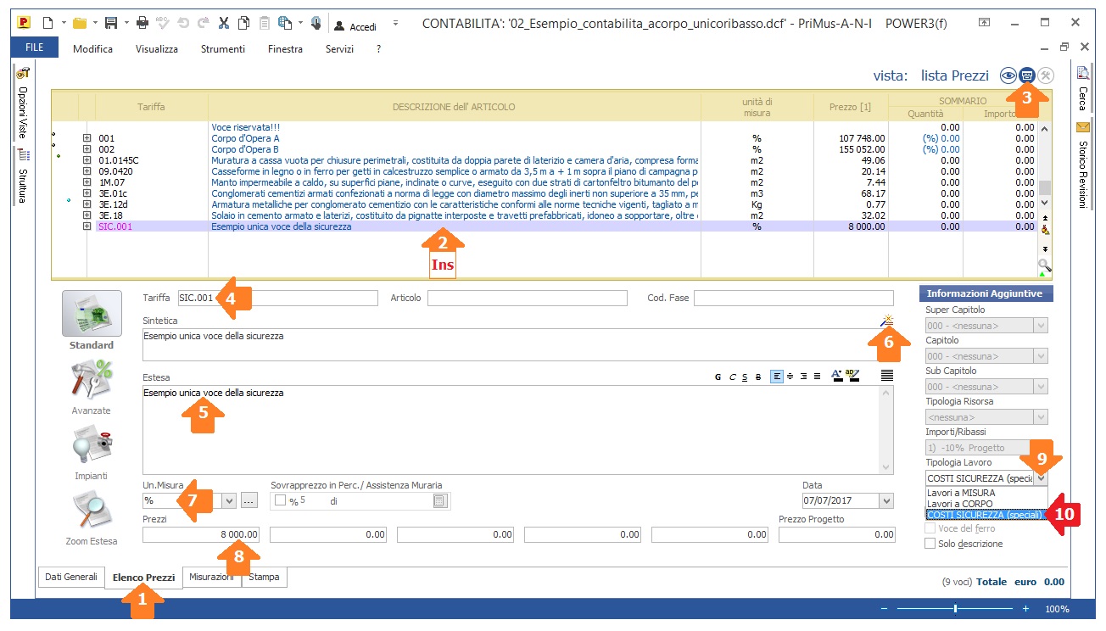1106x631 pixels.
Task: Expand the SIC.001 row
Action: pyautogui.click(x=87, y=226)
